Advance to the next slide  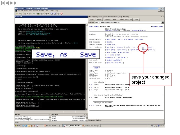tap(11, 3)
